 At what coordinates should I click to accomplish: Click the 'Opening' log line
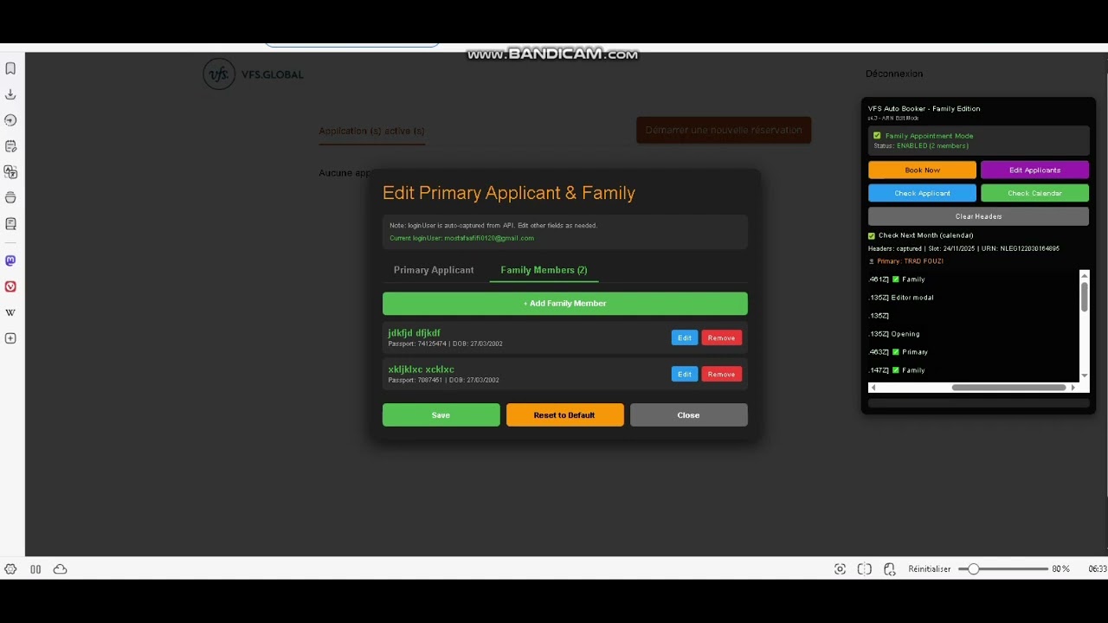(894, 334)
